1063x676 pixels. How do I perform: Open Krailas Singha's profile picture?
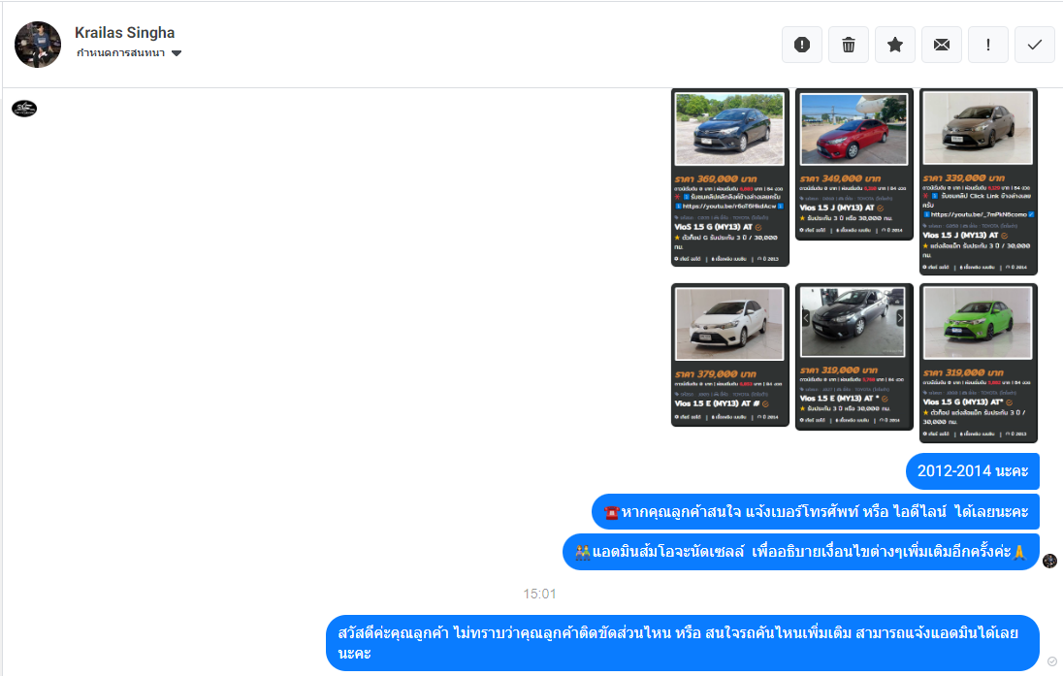tap(38, 45)
